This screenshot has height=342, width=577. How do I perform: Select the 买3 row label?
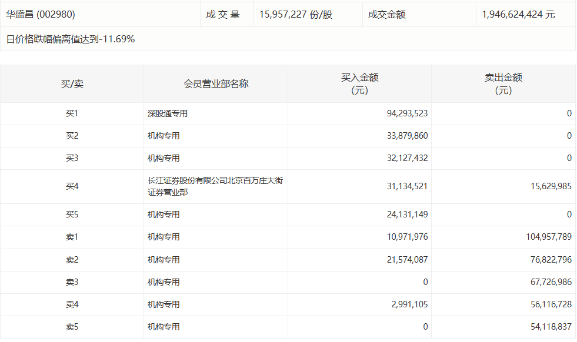tap(72, 158)
